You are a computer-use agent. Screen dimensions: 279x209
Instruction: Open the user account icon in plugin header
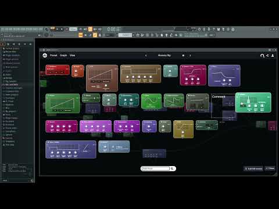[x=273, y=56]
